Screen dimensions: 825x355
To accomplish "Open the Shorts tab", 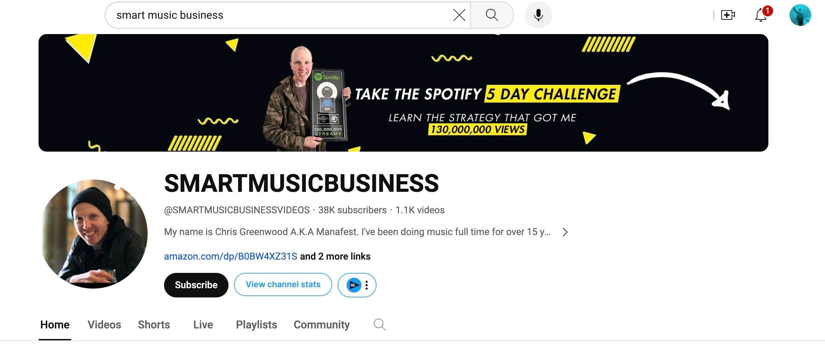I will pyautogui.click(x=154, y=324).
